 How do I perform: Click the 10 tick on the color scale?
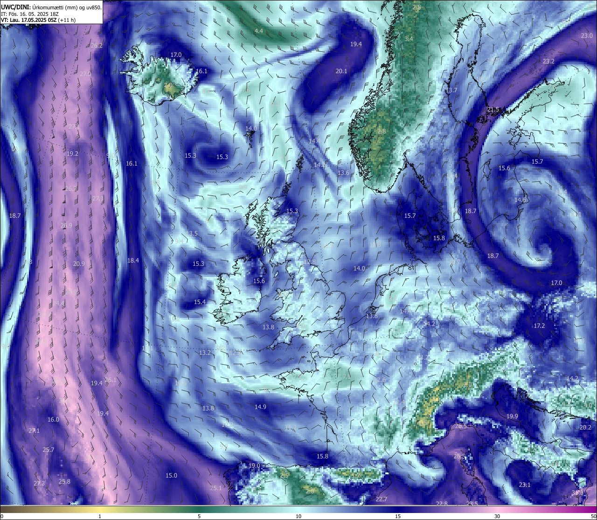(x=298, y=516)
